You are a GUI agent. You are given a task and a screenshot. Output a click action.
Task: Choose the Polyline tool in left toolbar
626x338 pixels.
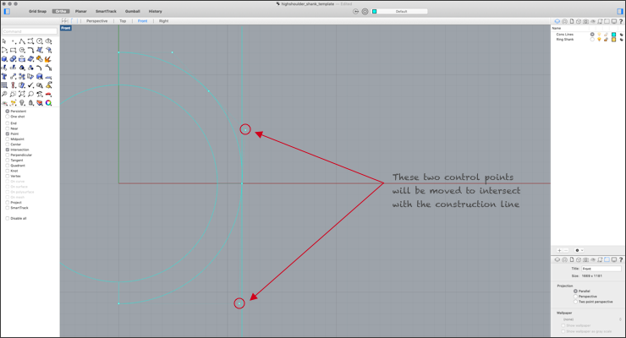[x=22, y=41]
